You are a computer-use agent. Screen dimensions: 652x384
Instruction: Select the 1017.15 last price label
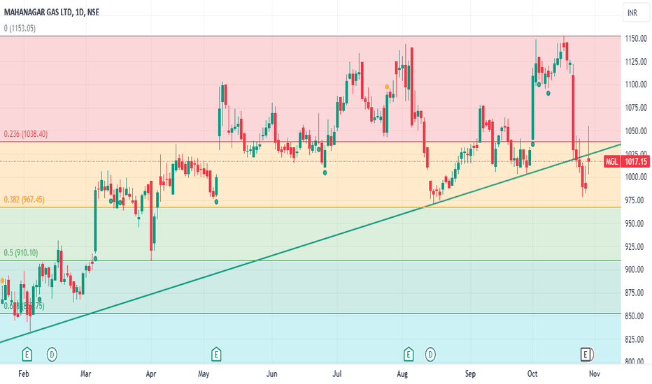point(635,161)
